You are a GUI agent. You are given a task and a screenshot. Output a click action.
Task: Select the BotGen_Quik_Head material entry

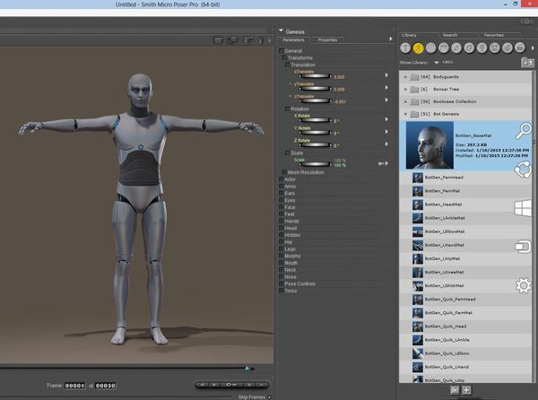[447, 326]
